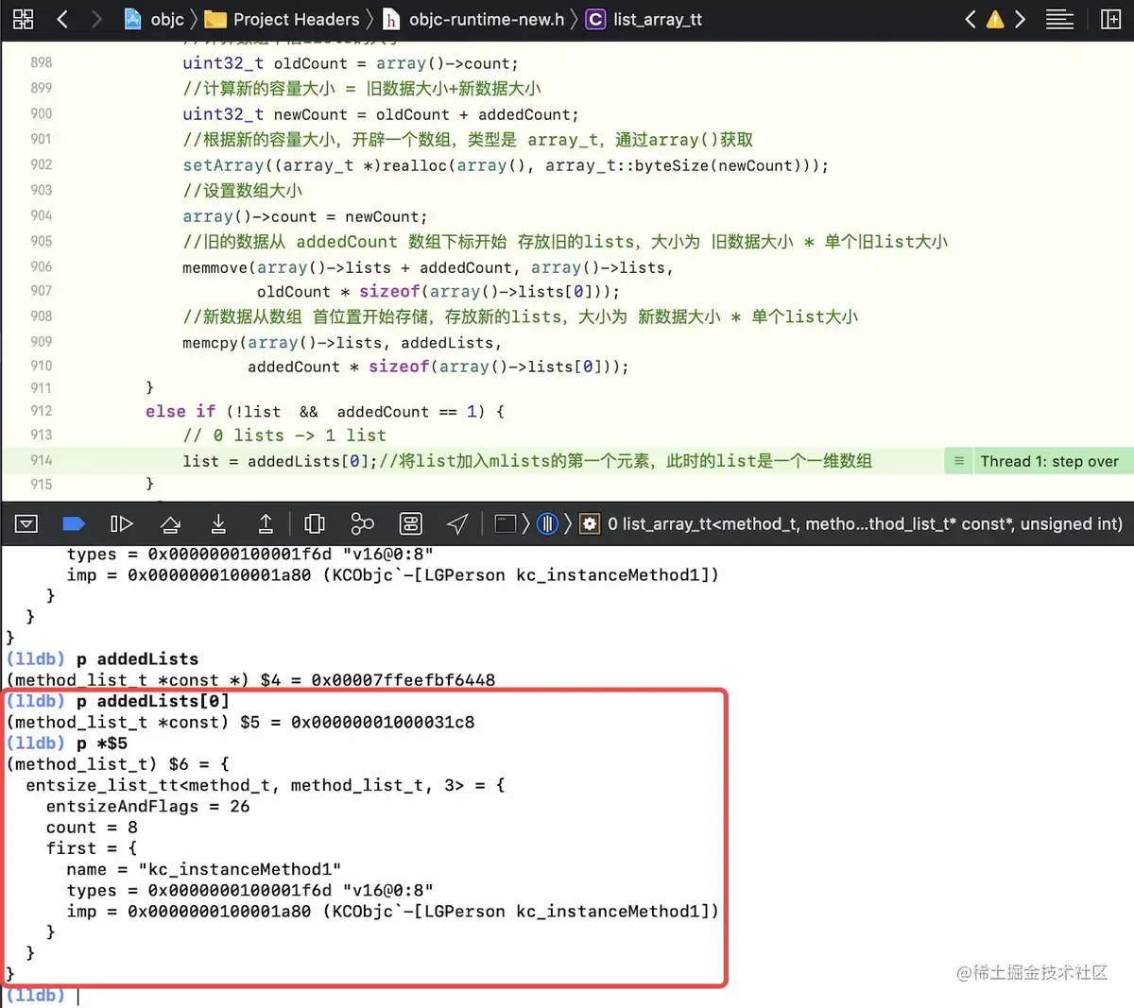The height and width of the screenshot is (1008, 1134).
Task: Click the lldb console input prompt
Action: tap(78, 996)
